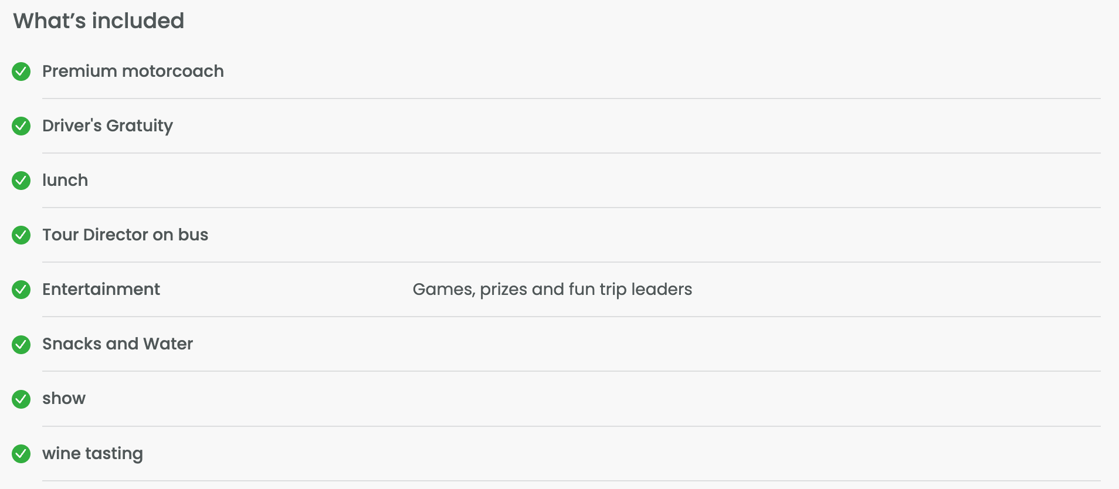Click the checkmark icon next to Snacks and Water
This screenshot has width=1119, height=489.
tap(21, 344)
